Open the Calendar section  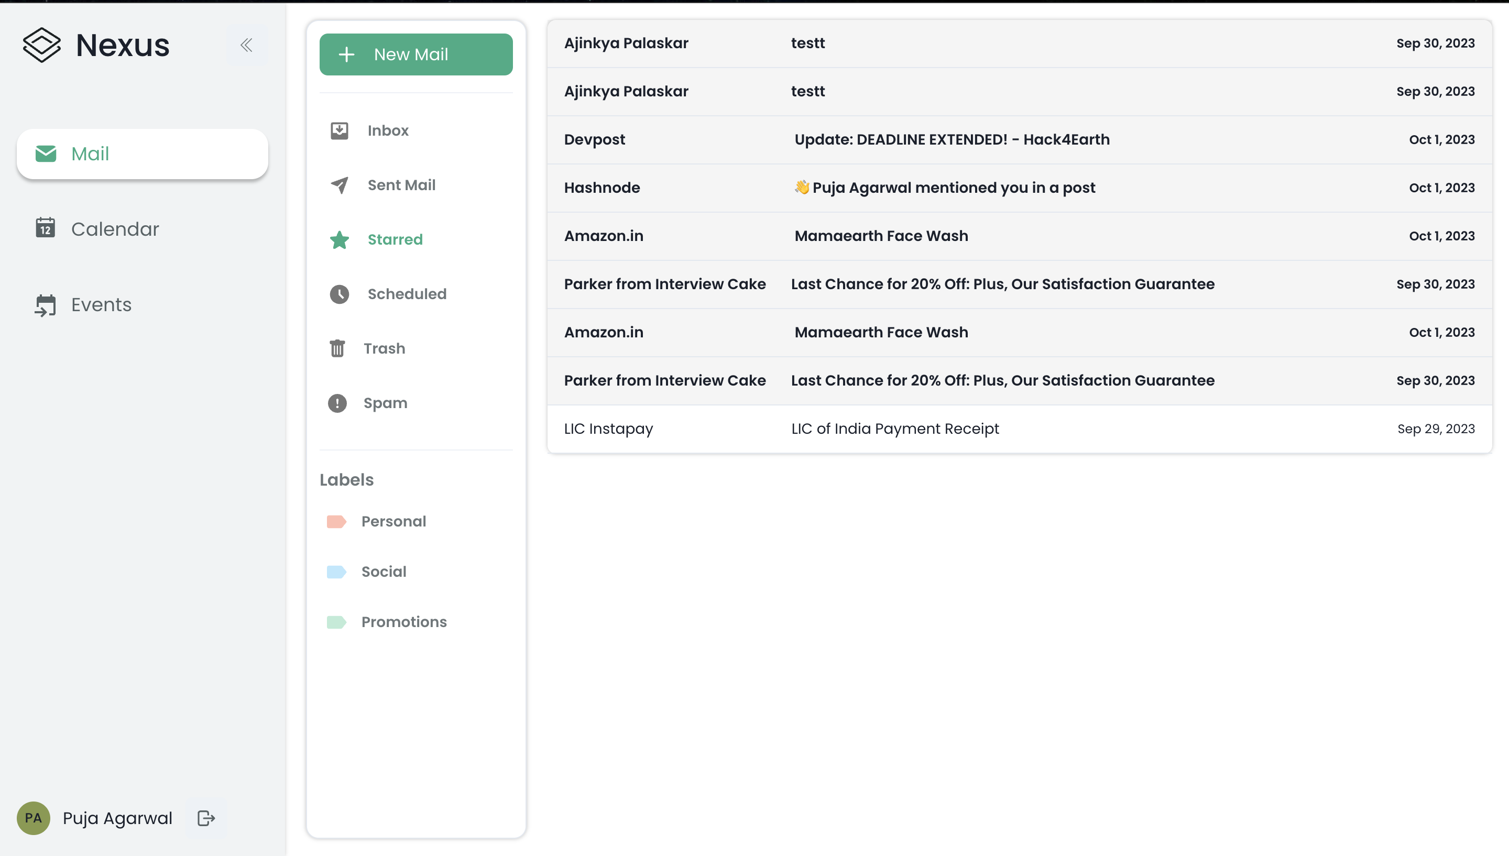[x=115, y=229]
